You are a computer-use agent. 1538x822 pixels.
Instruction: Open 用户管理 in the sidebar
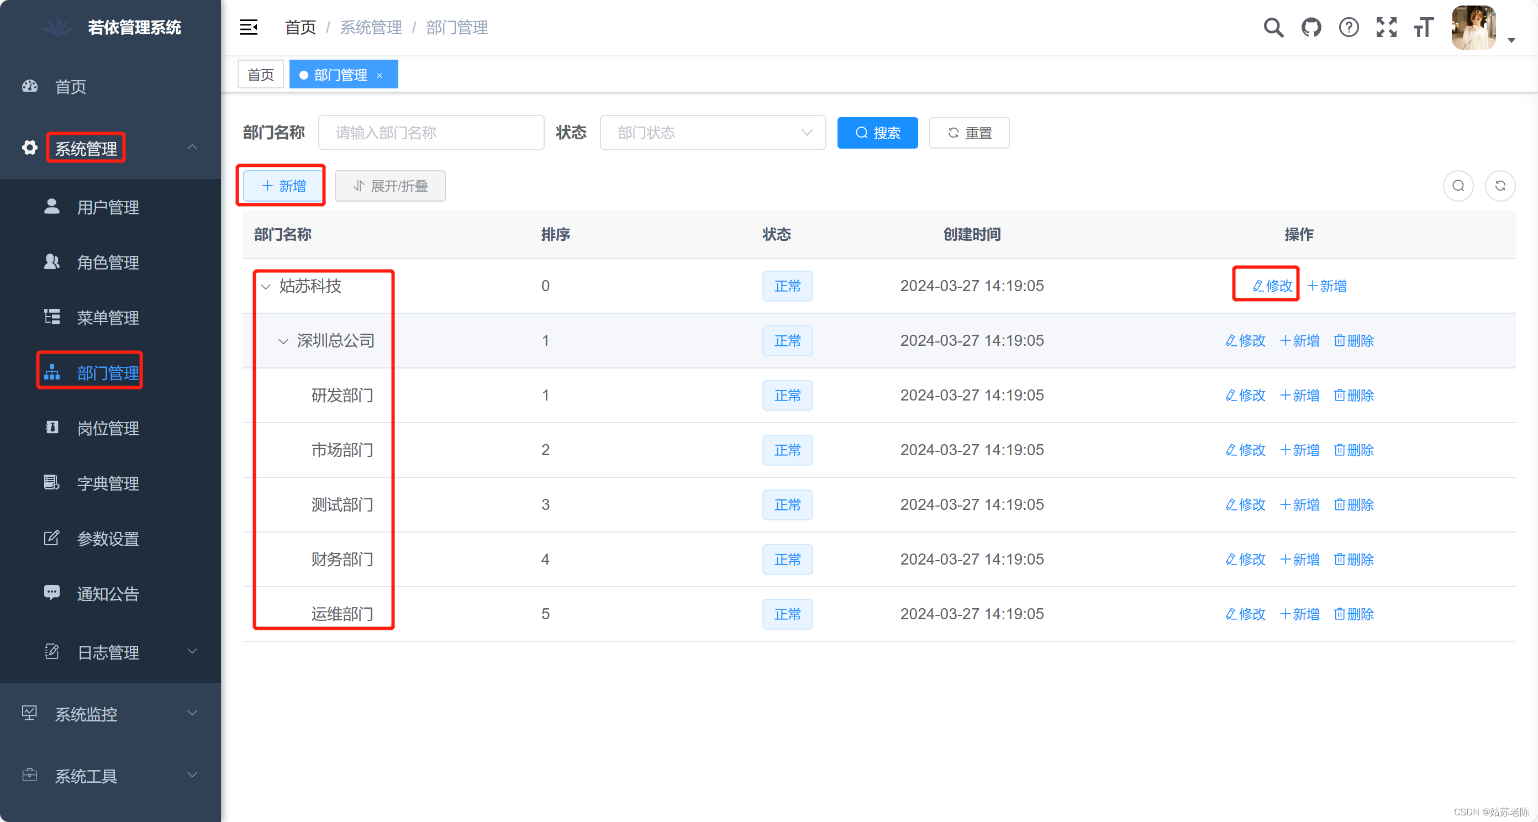tap(108, 207)
